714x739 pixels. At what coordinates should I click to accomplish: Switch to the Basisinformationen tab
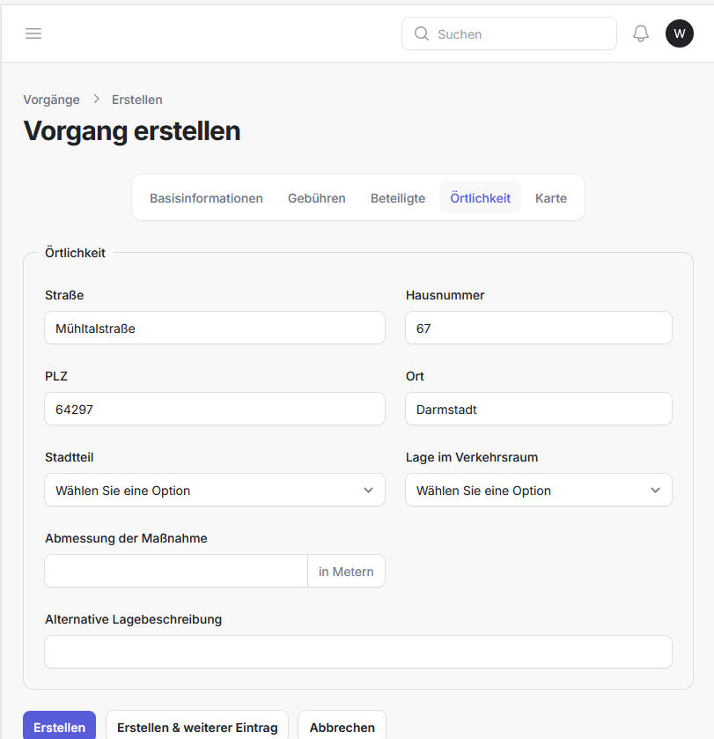206,198
